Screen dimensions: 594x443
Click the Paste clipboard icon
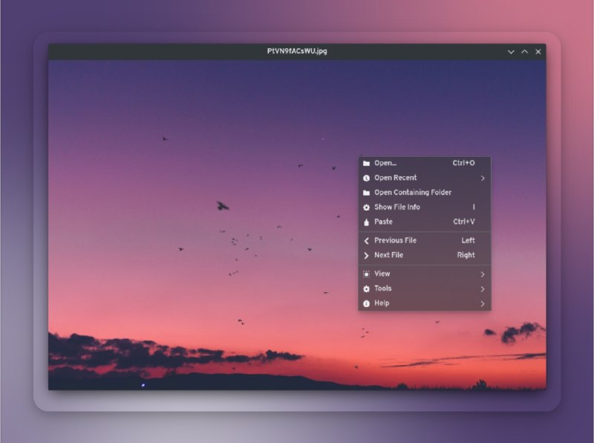[366, 222]
